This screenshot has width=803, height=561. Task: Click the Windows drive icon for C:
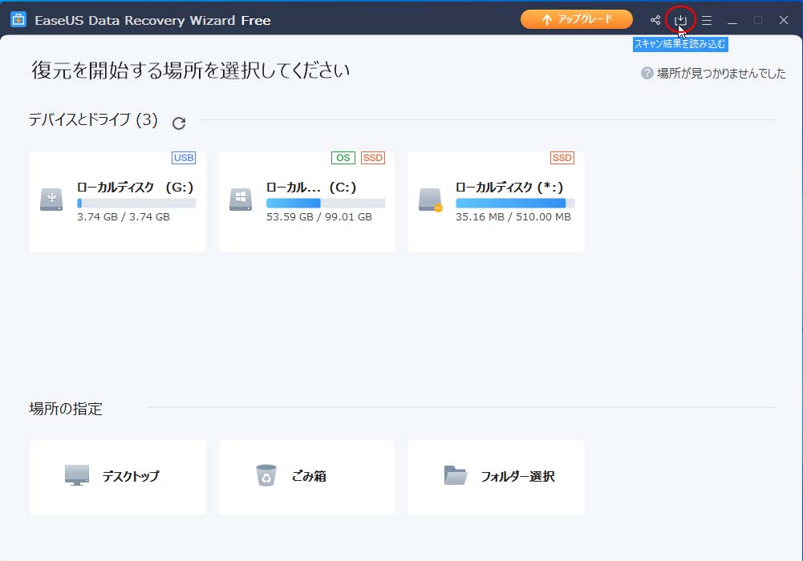pos(241,200)
